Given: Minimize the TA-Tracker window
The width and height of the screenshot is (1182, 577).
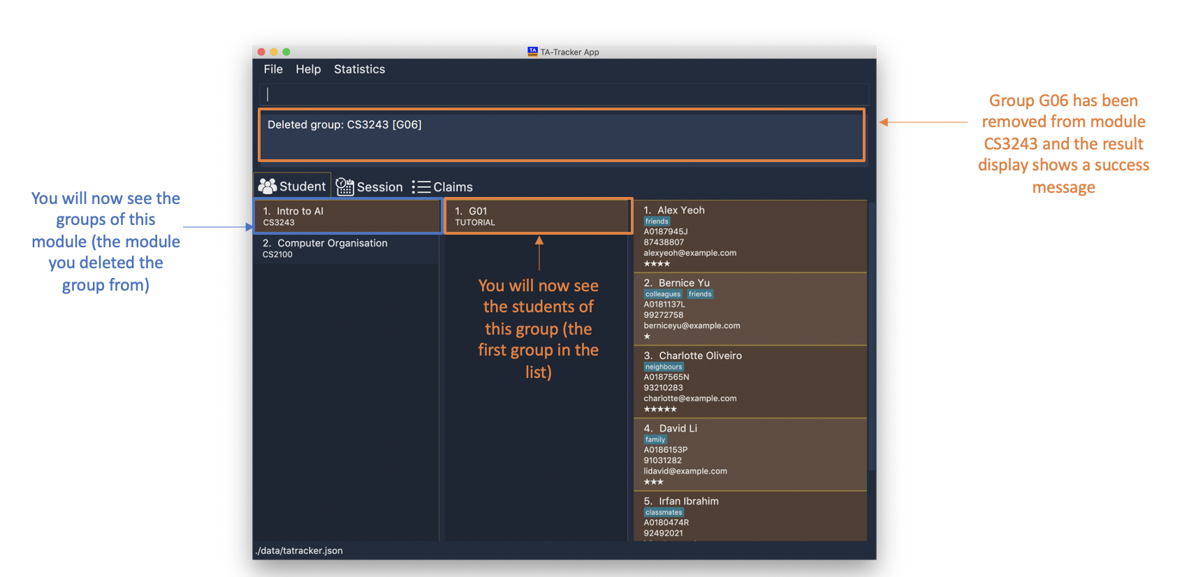Looking at the screenshot, I should click(x=274, y=52).
